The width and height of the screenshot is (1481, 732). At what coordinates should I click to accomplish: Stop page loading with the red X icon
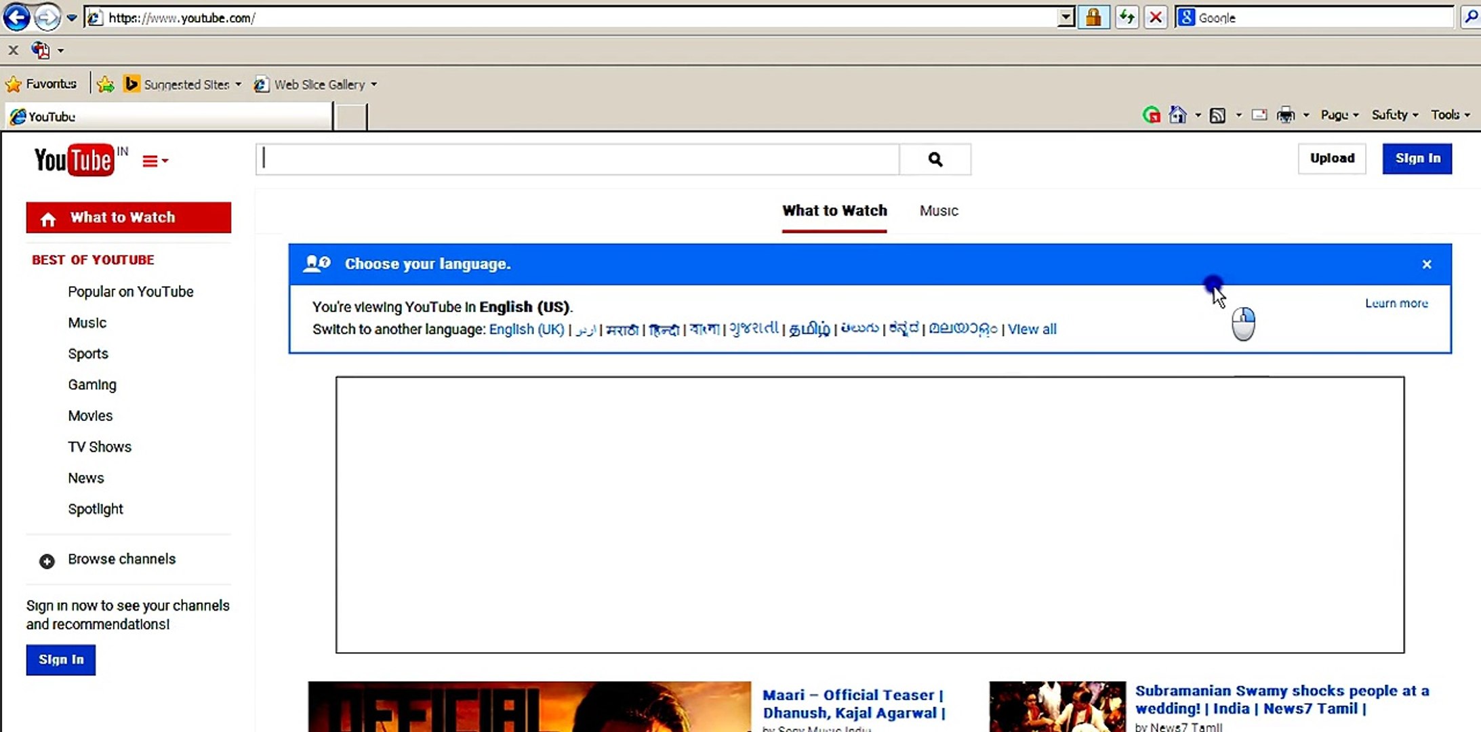click(x=1156, y=17)
